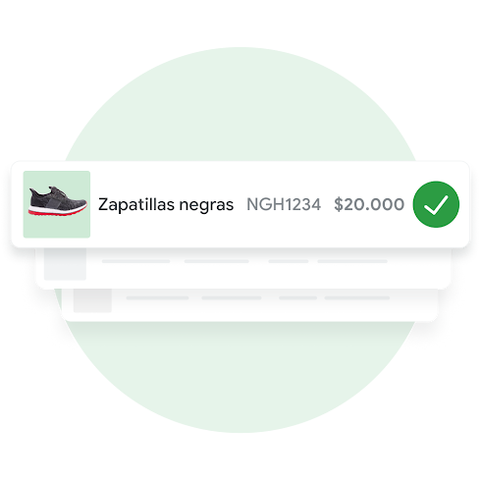Click first placeholder line in third card
The height and width of the screenshot is (481, 481).
(157, 297)
